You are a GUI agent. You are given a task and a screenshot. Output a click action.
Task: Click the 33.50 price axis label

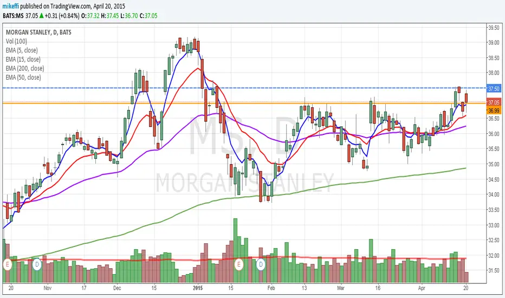(494, 210)
